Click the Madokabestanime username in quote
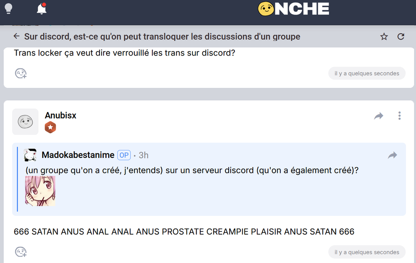This screenshot has width=416, height=263. [78, 155]
